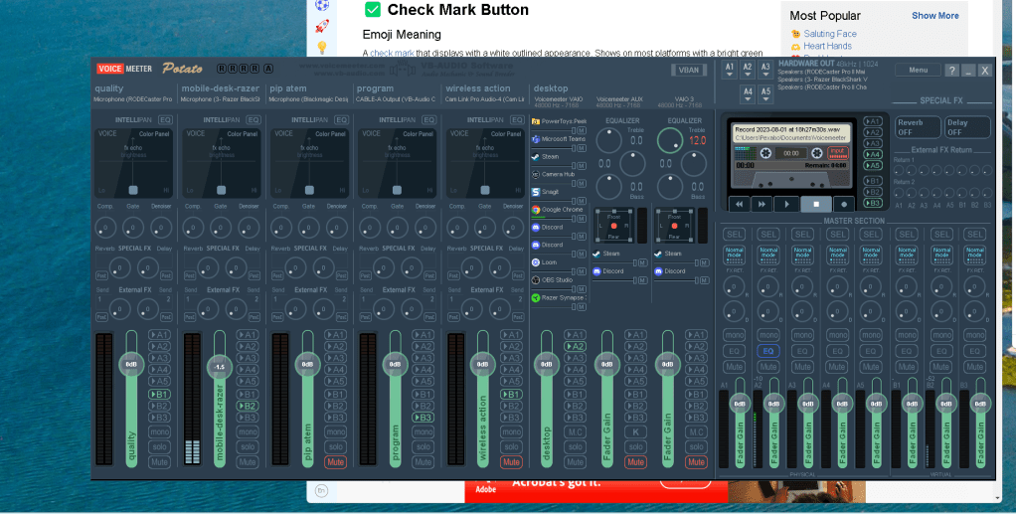The height and width of the screenshot is (514, 1016).
Task: Mute OBS Studio with its M button
Action: point(582,289)
